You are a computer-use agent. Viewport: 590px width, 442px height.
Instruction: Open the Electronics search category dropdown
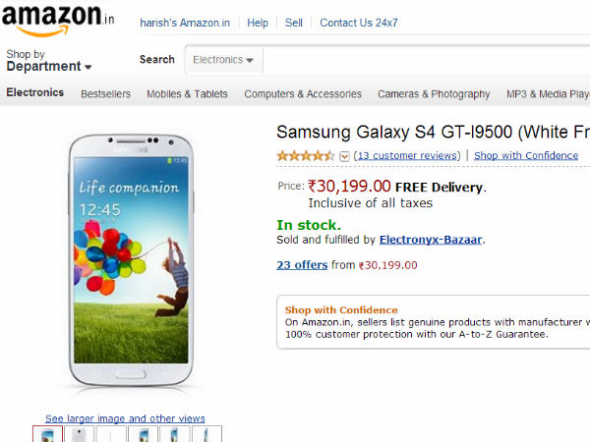pos(223,60)
